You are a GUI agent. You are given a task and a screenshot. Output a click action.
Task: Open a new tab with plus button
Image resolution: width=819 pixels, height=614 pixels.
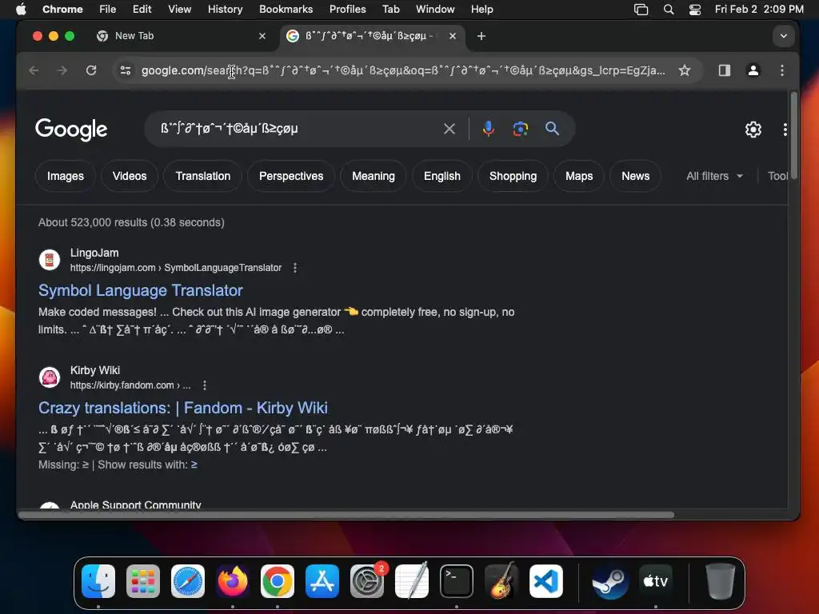(481, 36)
